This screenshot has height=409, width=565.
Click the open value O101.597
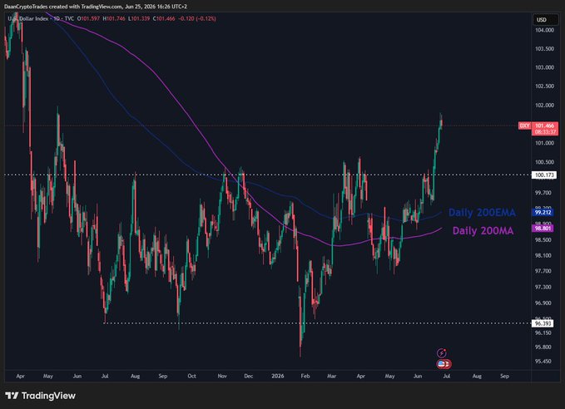[88, 18]
